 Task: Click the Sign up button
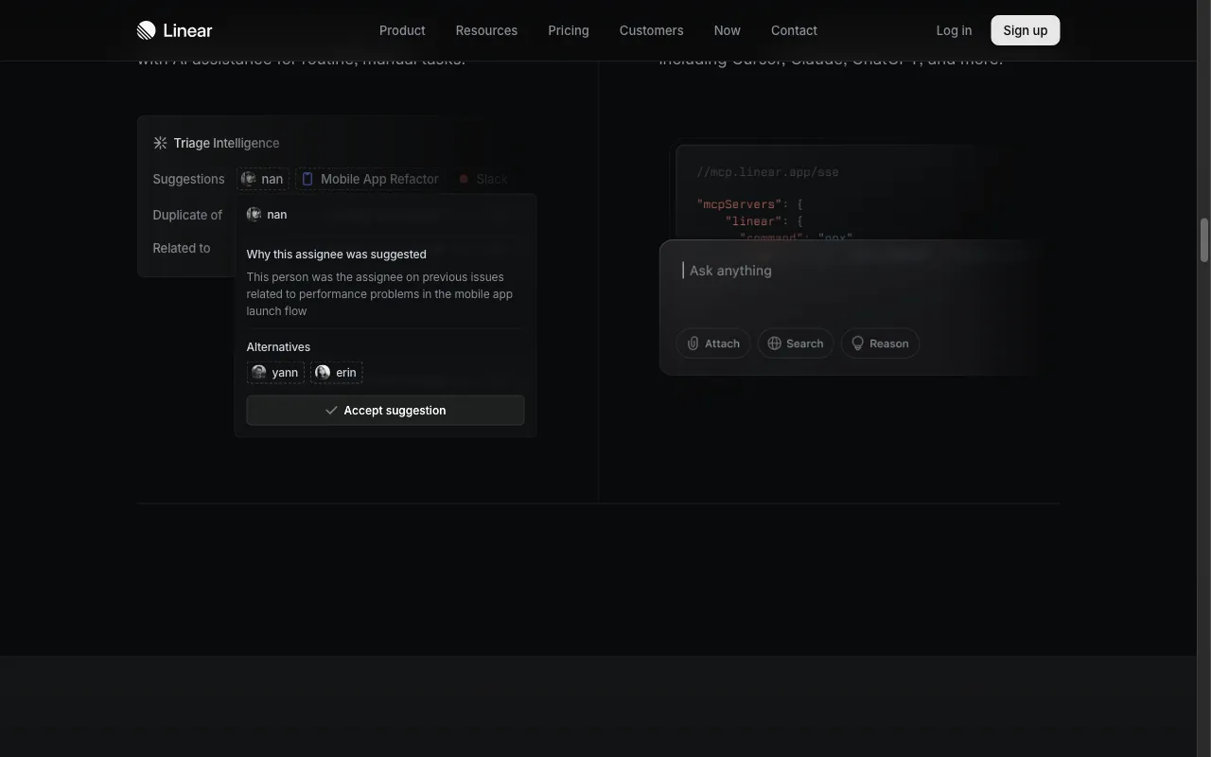click(x=1026, y=30)
